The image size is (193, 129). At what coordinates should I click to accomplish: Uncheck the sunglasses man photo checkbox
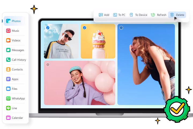point(48,28)
